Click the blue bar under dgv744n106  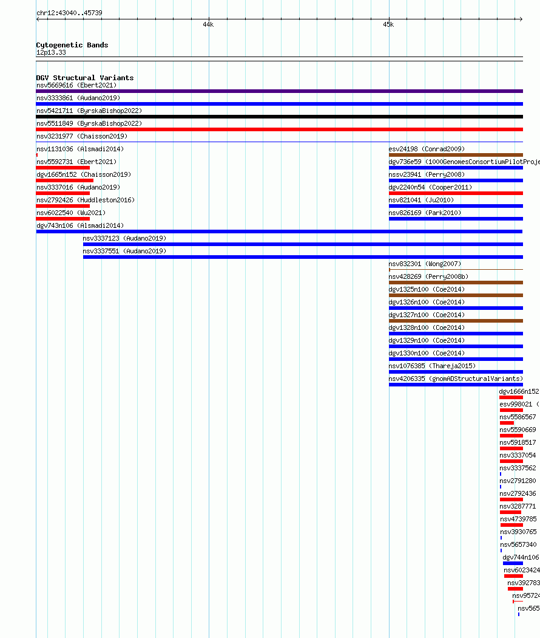(513, 563)
